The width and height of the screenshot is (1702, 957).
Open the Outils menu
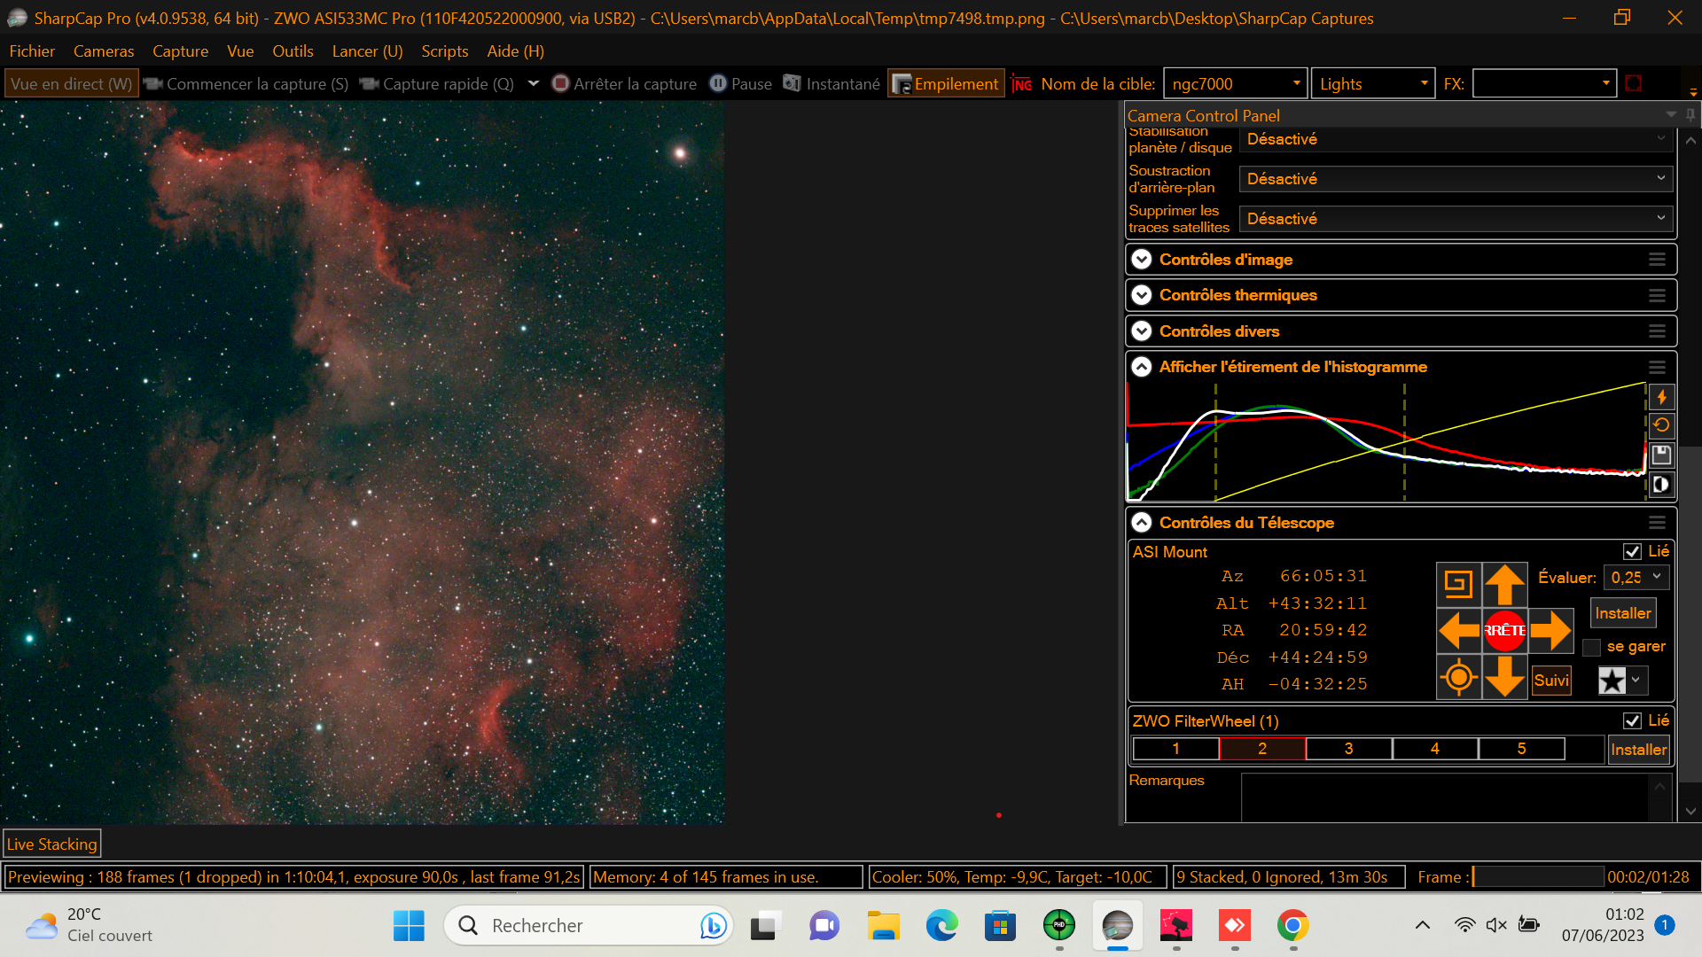tap(293, 51)
